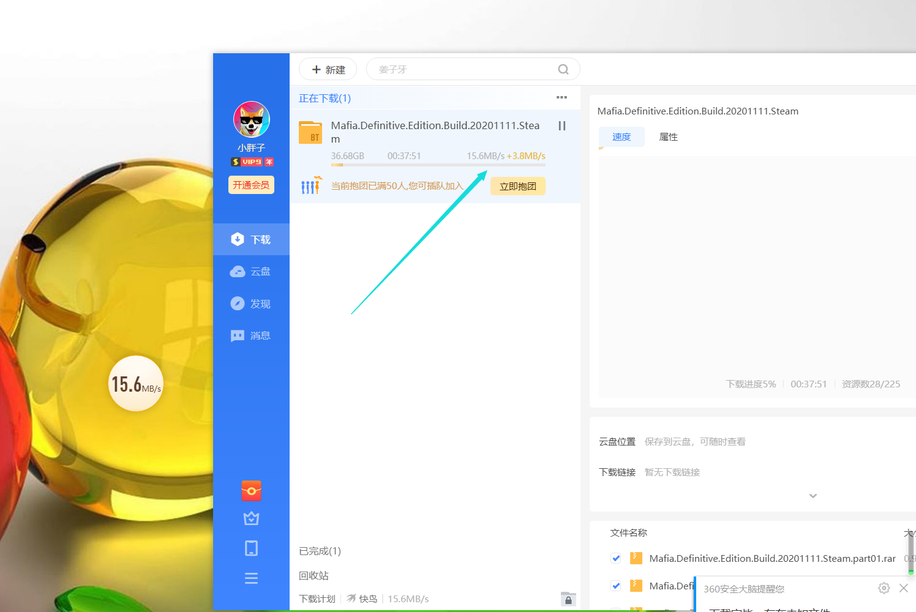
Task: Uncheck the part01.rar file checkbox
Action: point(616,558)
